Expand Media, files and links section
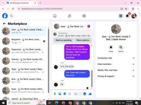 click(x=116, y=70)
